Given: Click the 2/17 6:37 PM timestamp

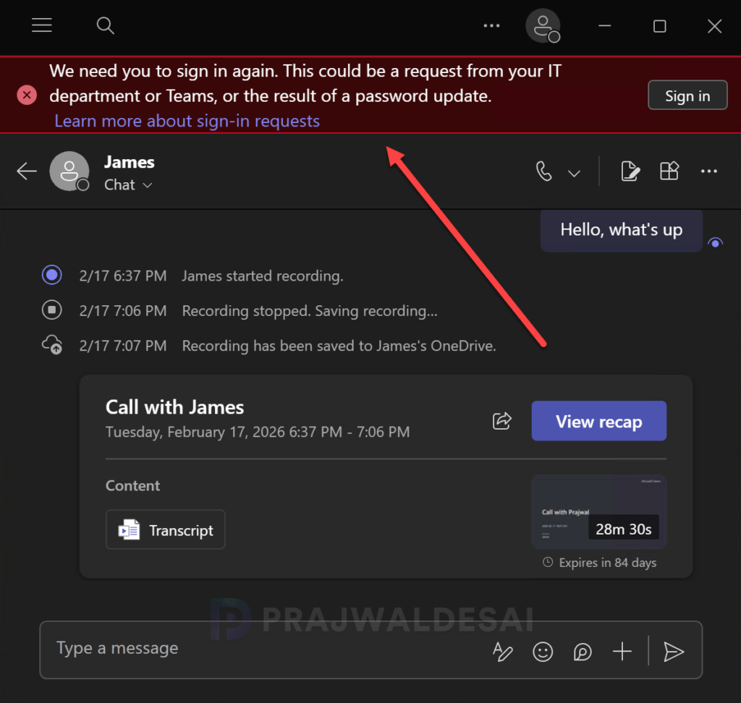Looking at the screenshot, I should tap(122, 276).
